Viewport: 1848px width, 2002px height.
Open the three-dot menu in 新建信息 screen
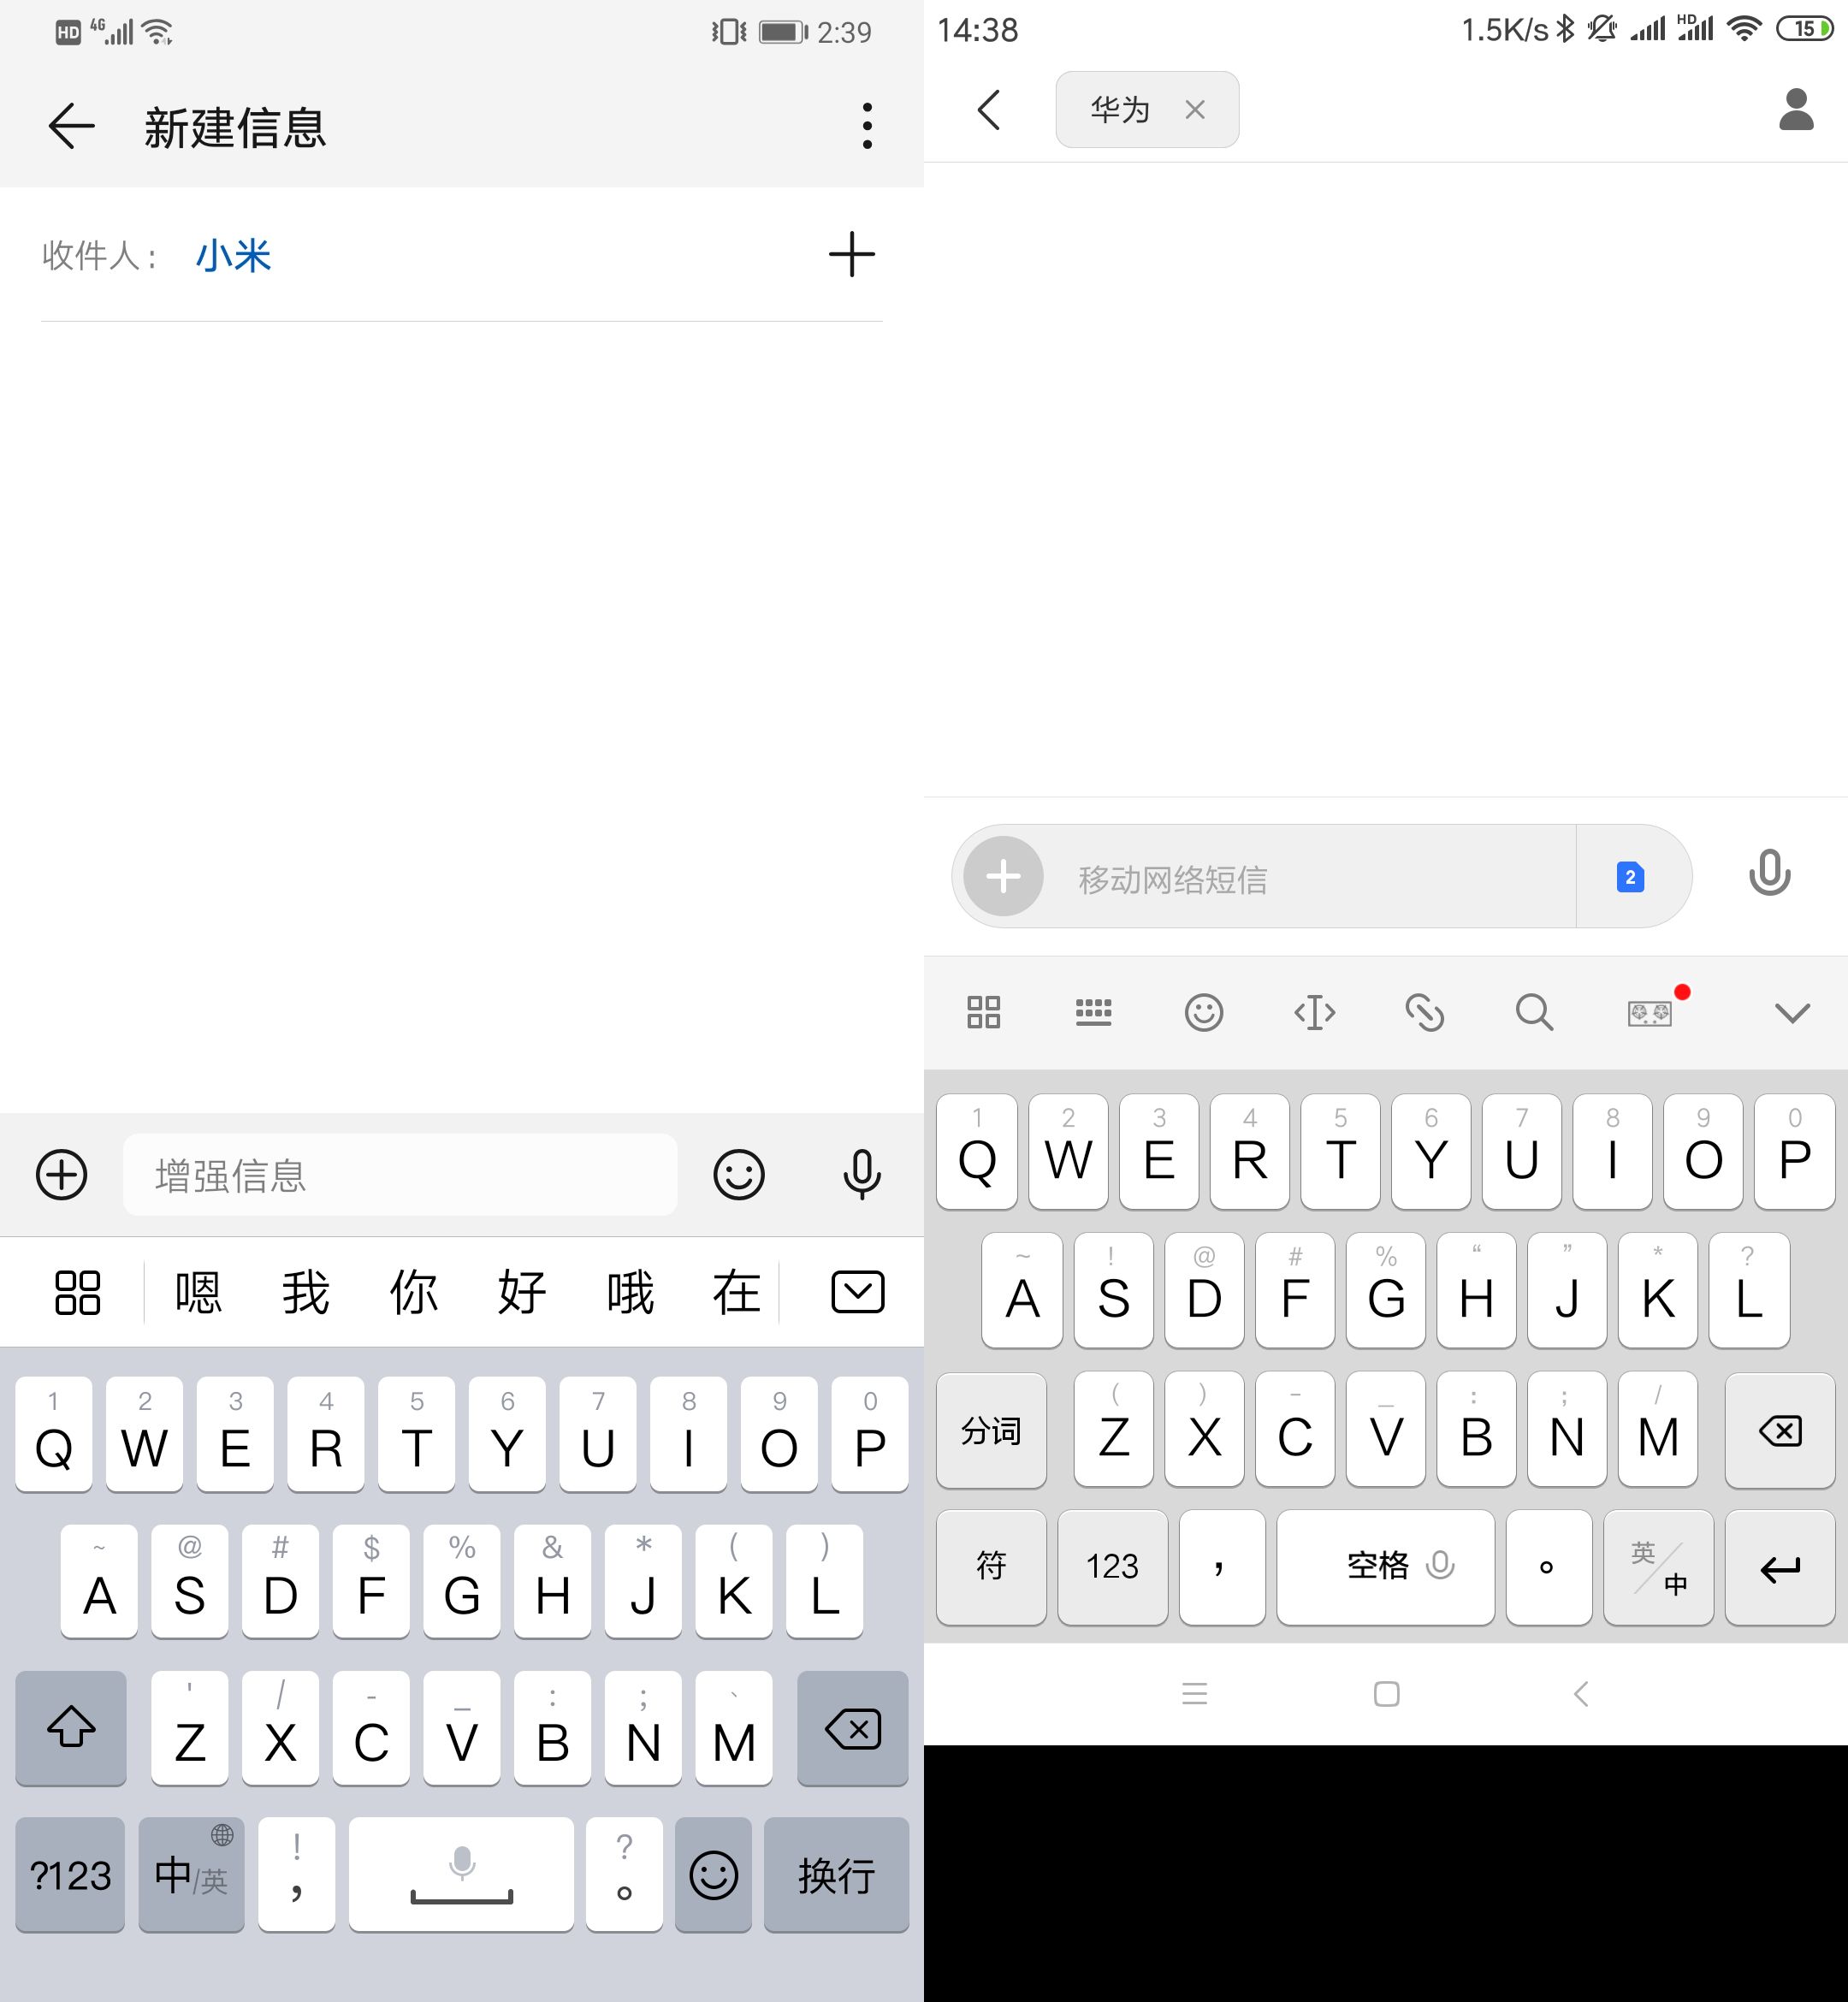(x=866, y=126)
